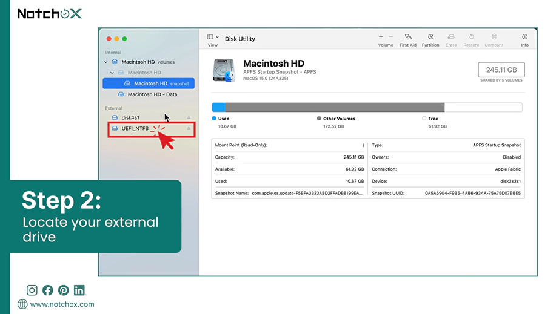
Task: Click the blue Used segment of storage bar
Action: [218, 107]
